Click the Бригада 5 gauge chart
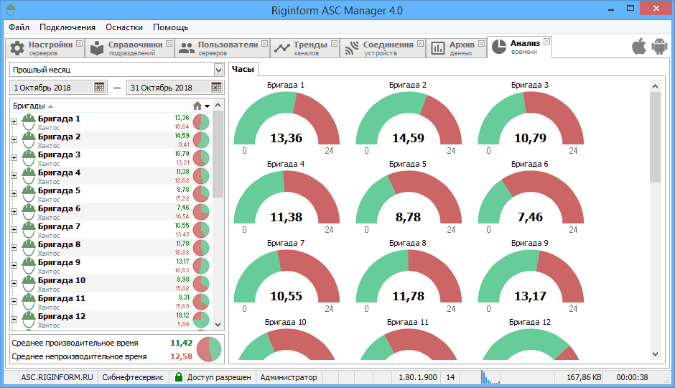 point(409,198)
